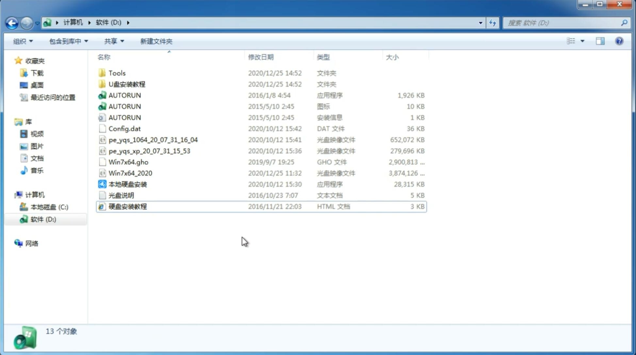Toggle view layout icon in toolbar
Viewport: 636px width, 355px height.
click(x=601, y=41)
